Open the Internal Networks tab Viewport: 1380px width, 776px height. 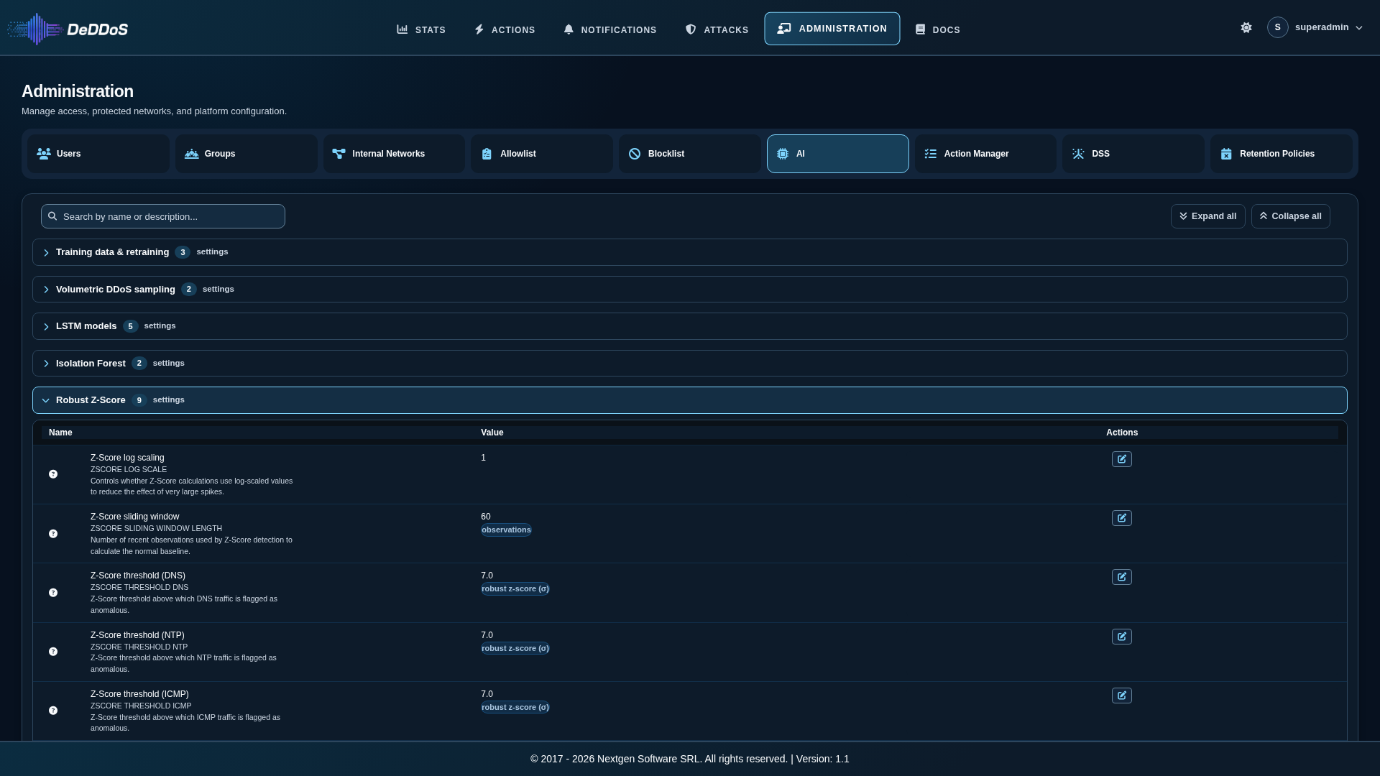394,154
